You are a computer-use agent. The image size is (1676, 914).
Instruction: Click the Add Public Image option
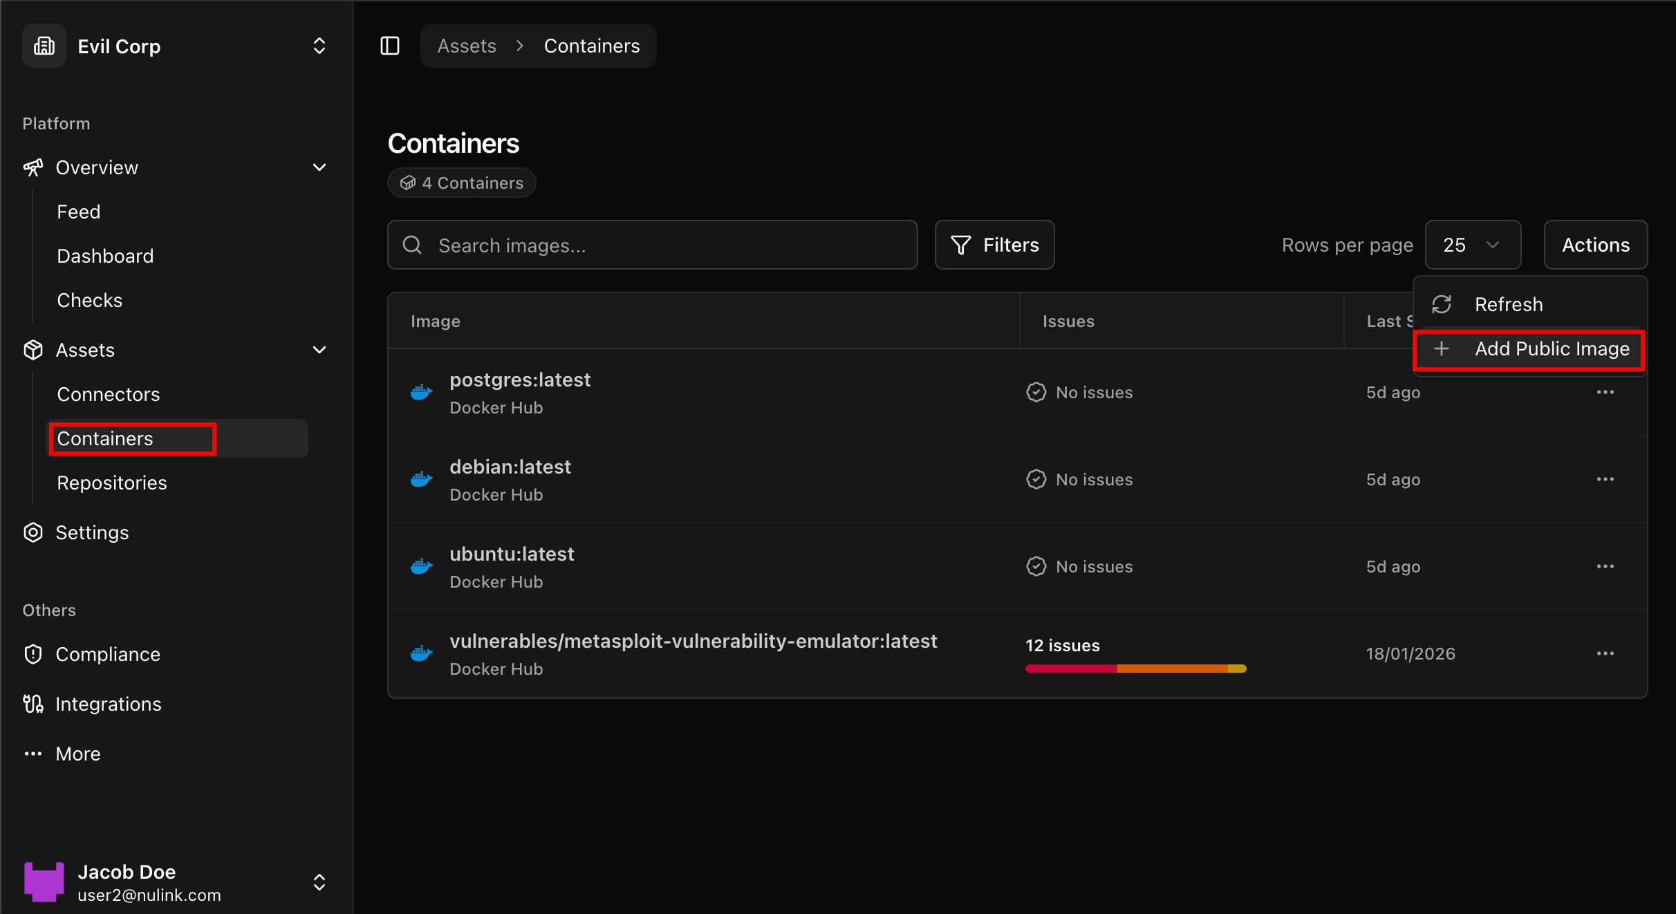tap(1552, 349)
